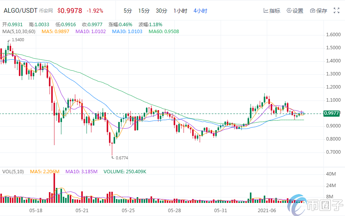Viewport: 345px width, 216px height.
Task: Select the 30分 interval
Action: [x=161, y=11]
